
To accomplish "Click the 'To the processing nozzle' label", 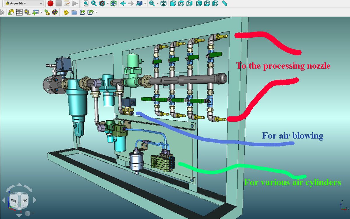I will point(283,66).
